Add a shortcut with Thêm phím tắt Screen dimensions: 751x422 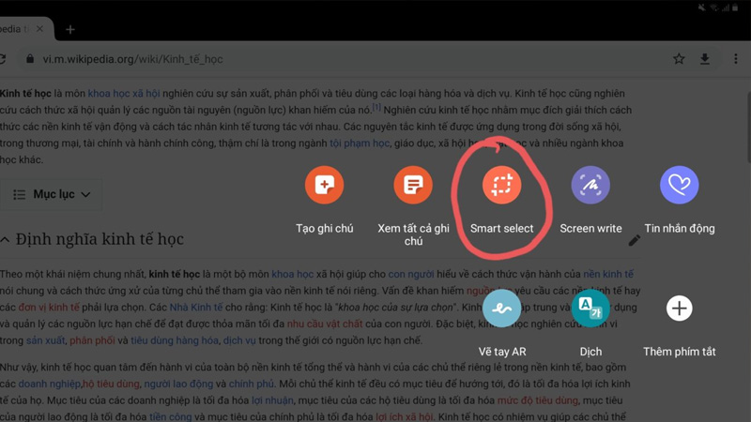[679, 309]
